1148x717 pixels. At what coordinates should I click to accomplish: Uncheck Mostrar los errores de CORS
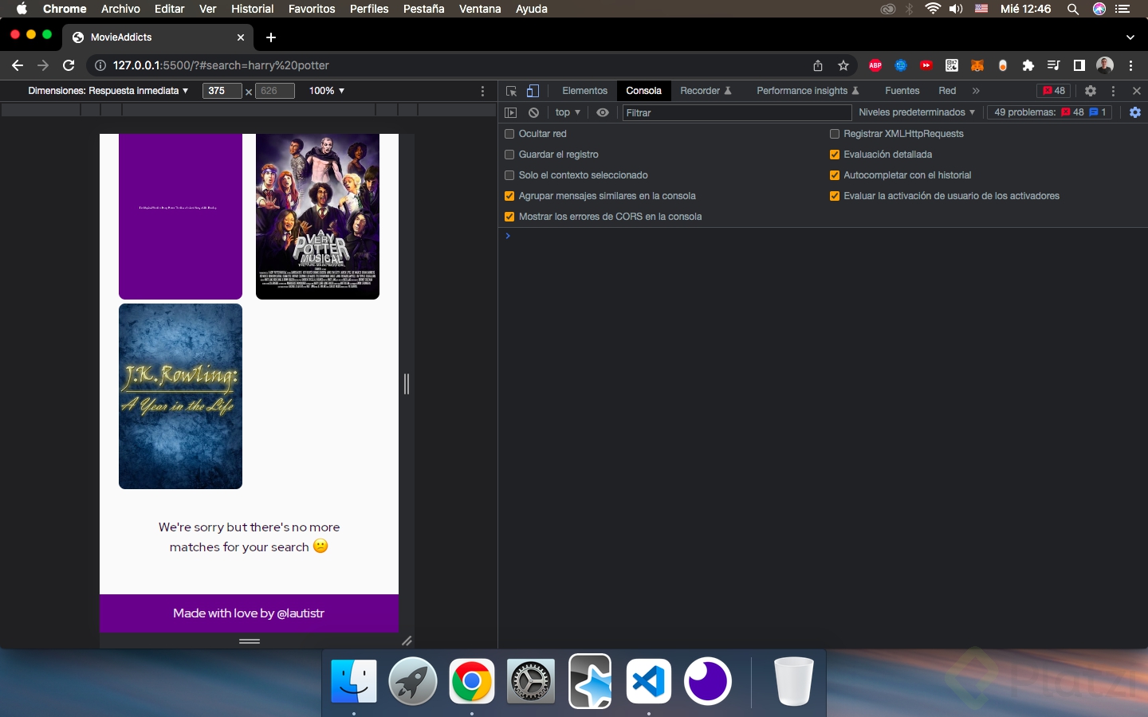pos(509,217)
